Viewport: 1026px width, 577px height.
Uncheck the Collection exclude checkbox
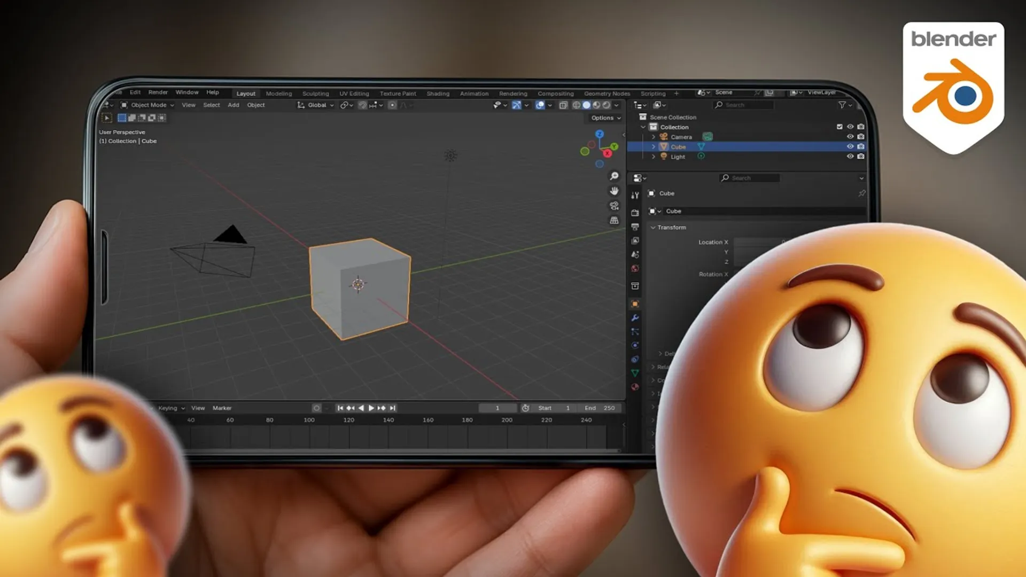pyautogui.click(x=840, y=127)
